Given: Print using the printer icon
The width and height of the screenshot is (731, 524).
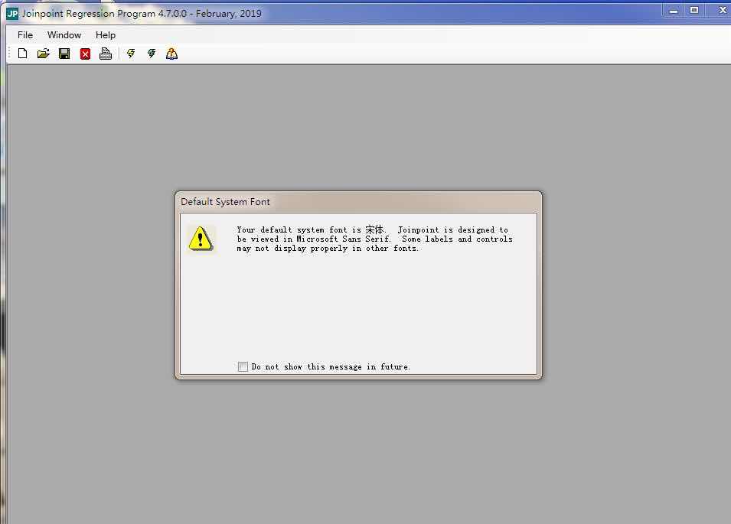Looking at the screenshot, I should pos(106,54).
